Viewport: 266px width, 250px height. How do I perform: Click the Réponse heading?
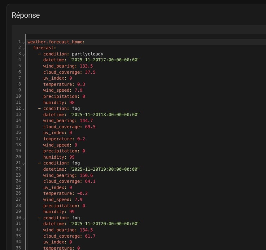coord(26,15)
